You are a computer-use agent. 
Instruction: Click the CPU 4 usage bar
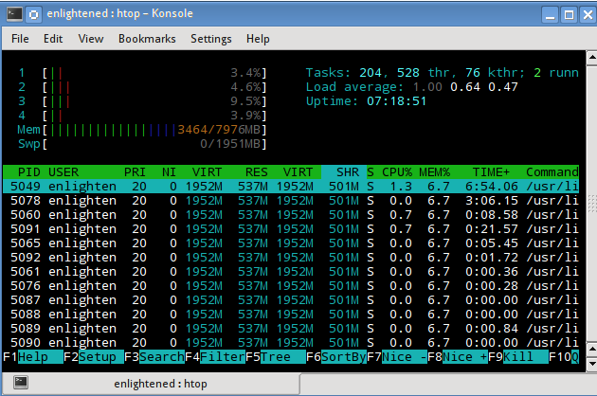tap(141, 116)
